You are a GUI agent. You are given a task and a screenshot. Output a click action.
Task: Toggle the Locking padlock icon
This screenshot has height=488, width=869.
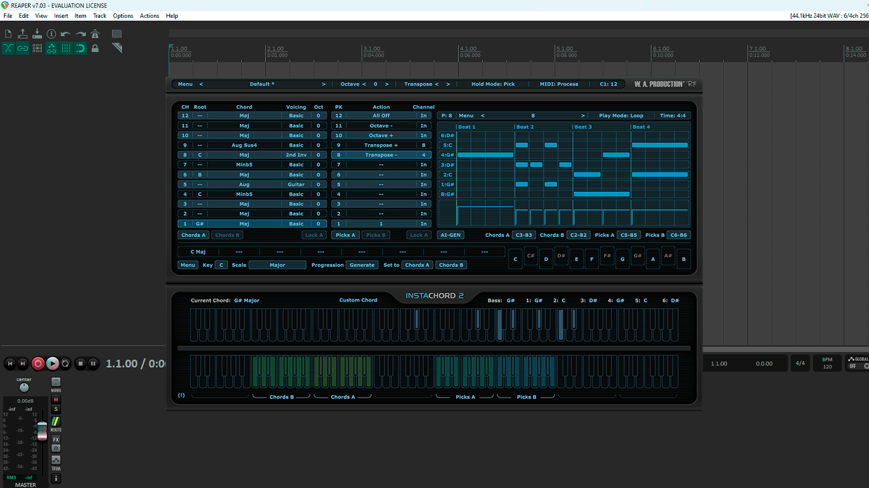tap(95, 48)
